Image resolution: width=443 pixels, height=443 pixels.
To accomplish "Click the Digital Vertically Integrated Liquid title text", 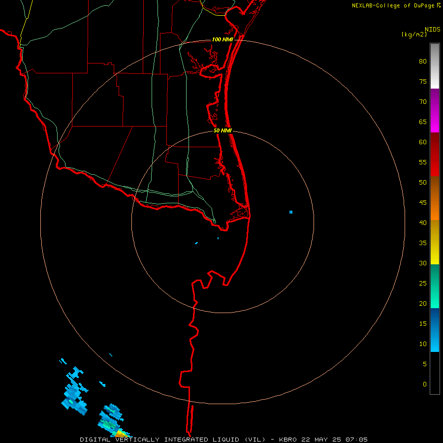I will [172, 440].
